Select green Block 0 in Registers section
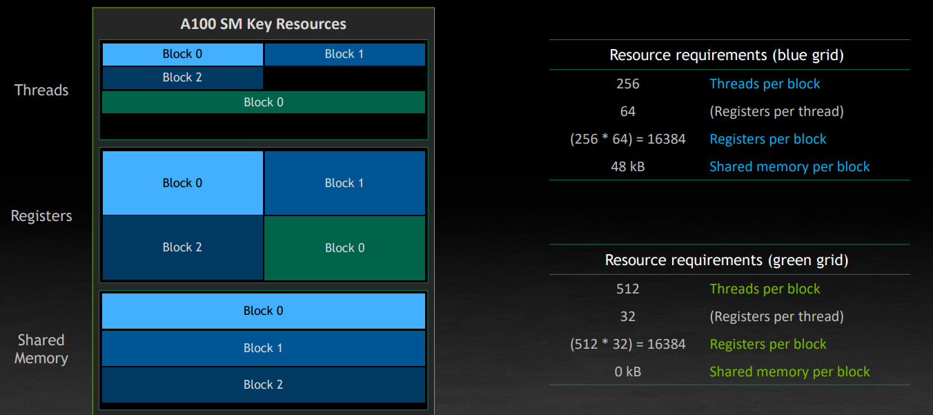 click(x=344, y=248)
